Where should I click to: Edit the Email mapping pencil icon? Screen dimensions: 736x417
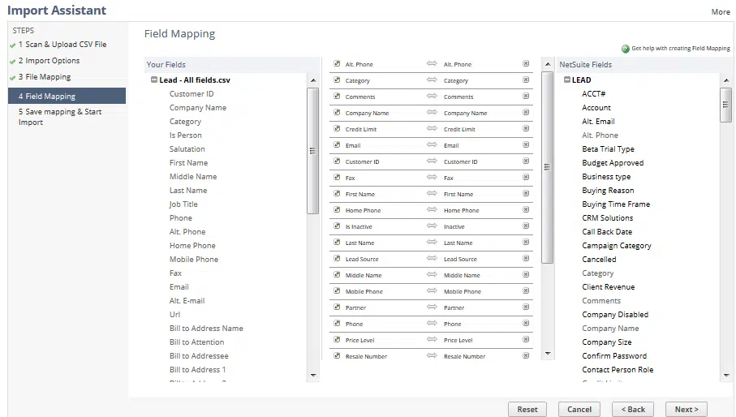(x=337, y=145)
